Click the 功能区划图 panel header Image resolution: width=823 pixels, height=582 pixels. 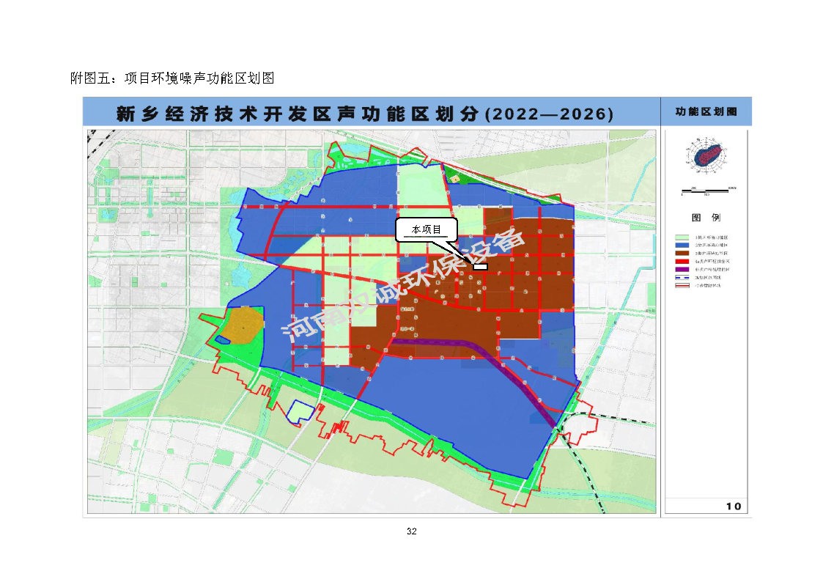(x=706, y=112)
